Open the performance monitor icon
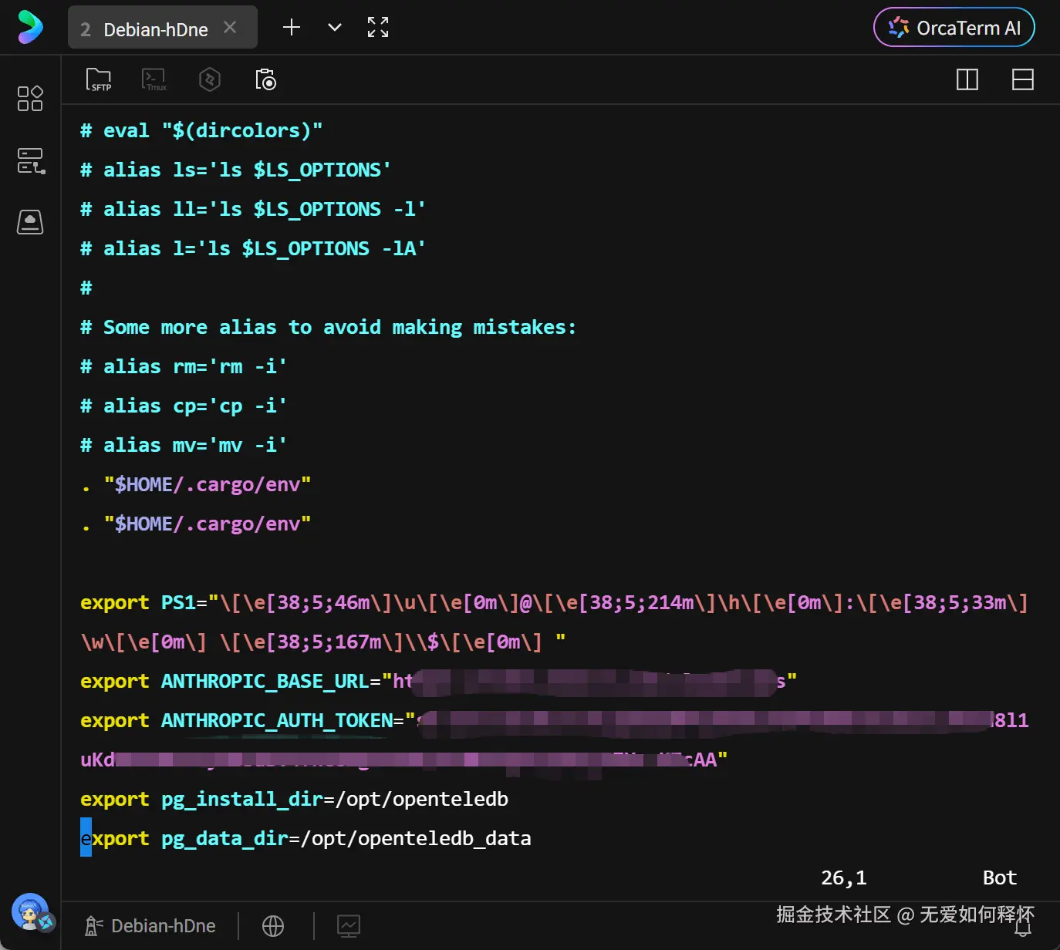Screen dimensions: 1060x950 [349, 925]
